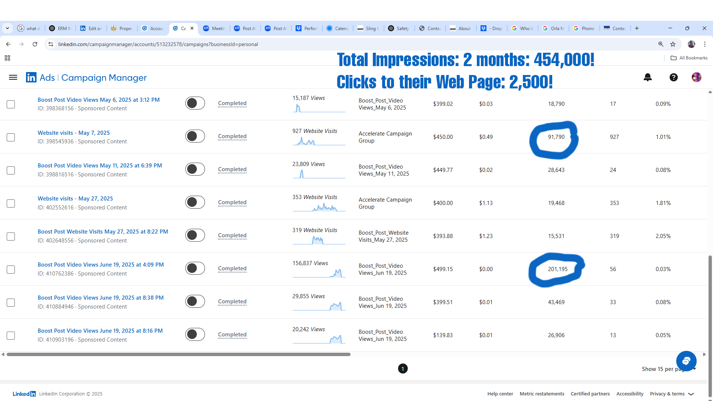Screen dimensions: 713x401
Task: Select checkbox for Boost Post Website Visits May 27
Action: tap(11, 237)
